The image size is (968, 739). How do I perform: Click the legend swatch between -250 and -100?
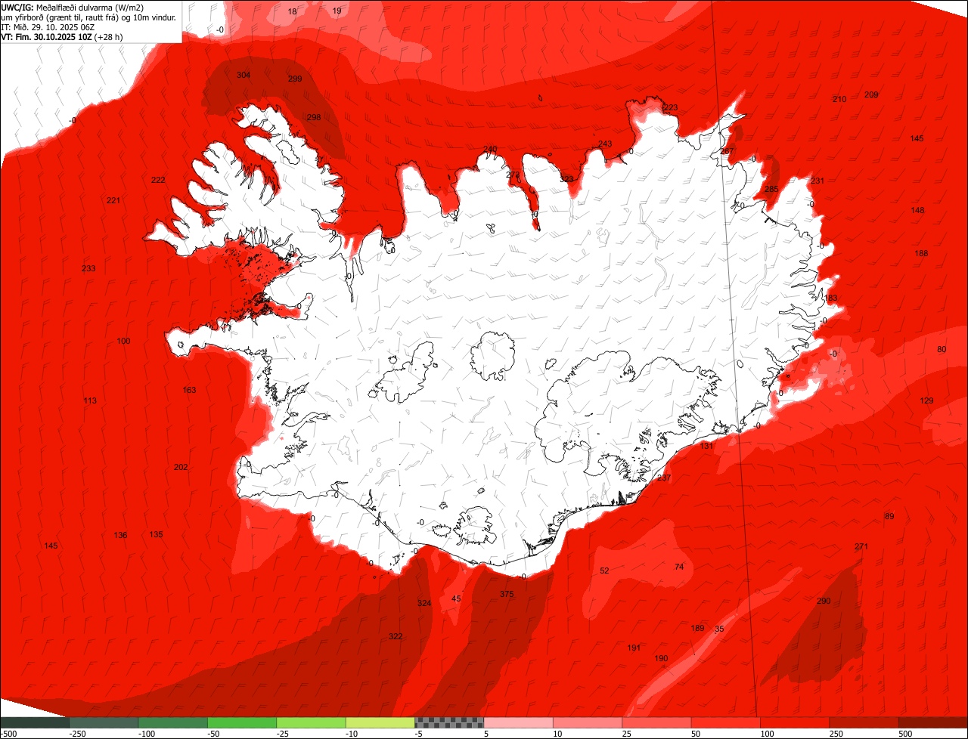(x=104, y=722)
